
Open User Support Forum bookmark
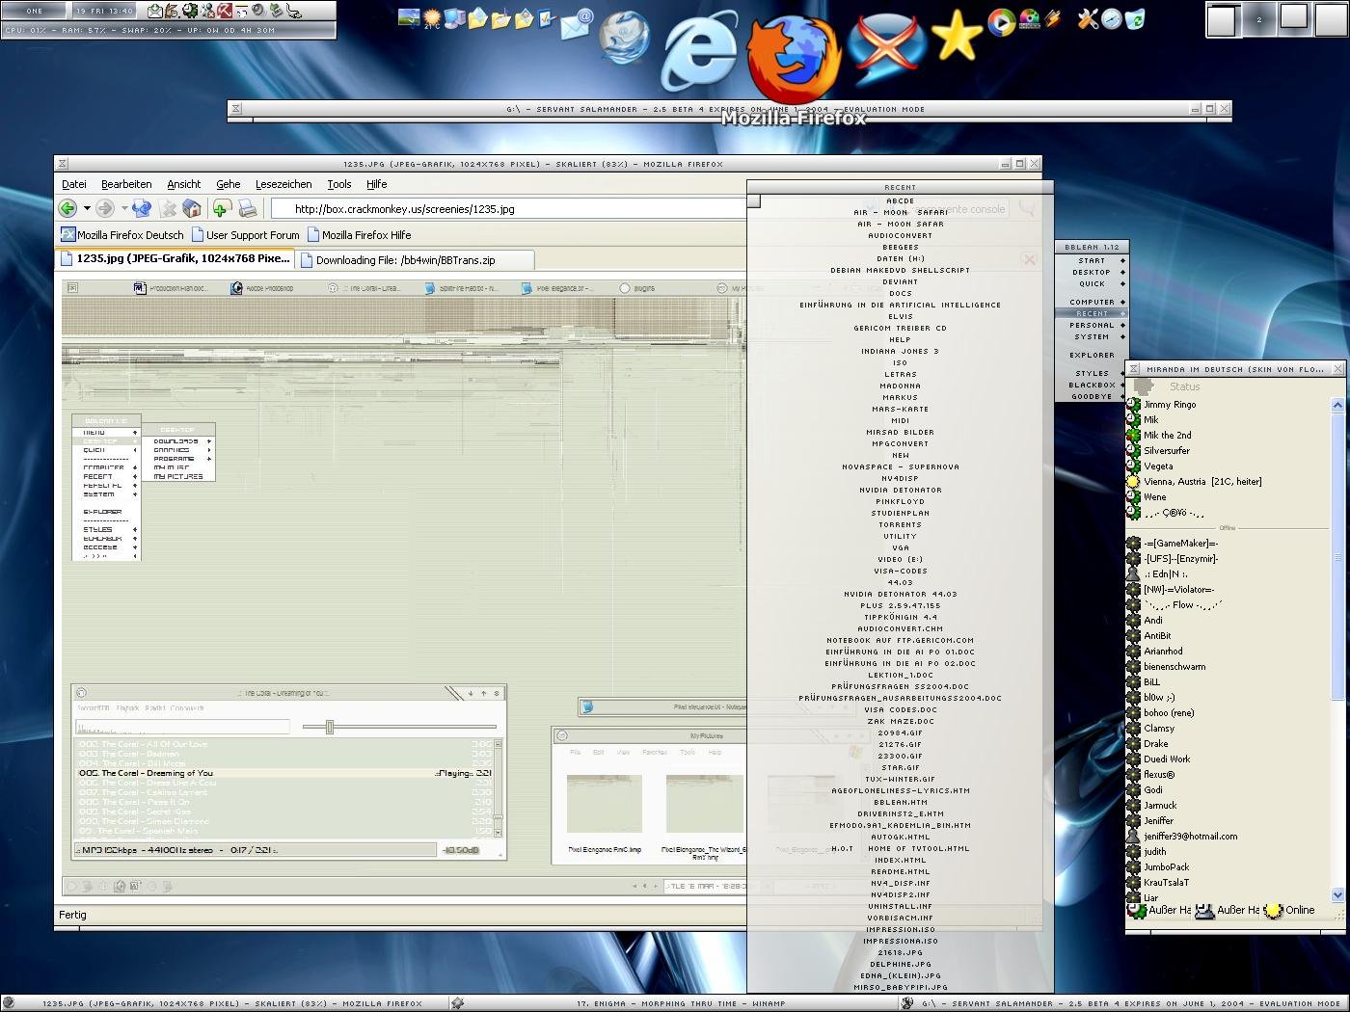[x=246, y=234]
